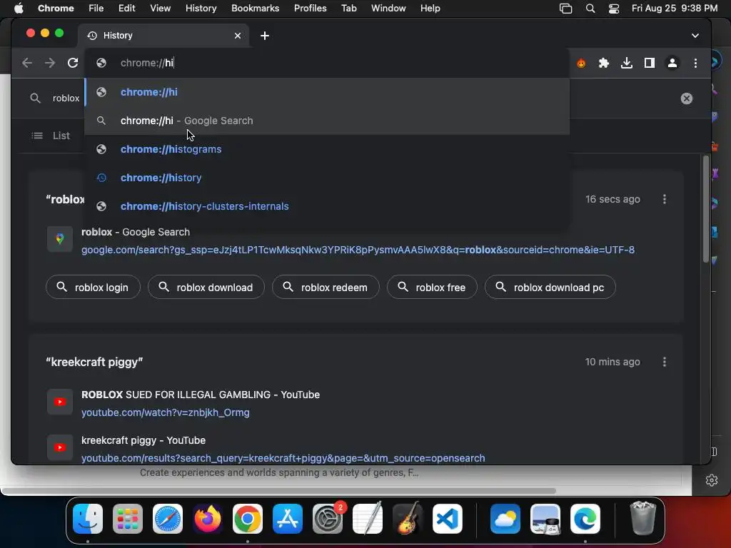
Task: Open a new tab with plus
Action: click(265, 36)
